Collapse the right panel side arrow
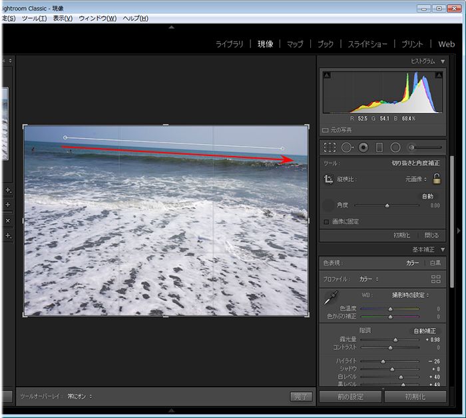Viewport: 466px width, 418px height. [x=459, y=231]
